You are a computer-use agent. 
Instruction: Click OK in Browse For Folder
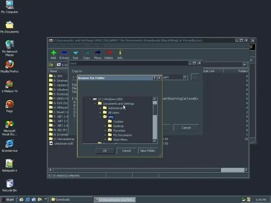[x=105, y=151]
